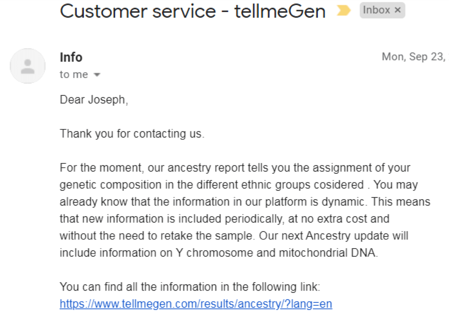Click the Inbox label chip

tap(382, 10)
